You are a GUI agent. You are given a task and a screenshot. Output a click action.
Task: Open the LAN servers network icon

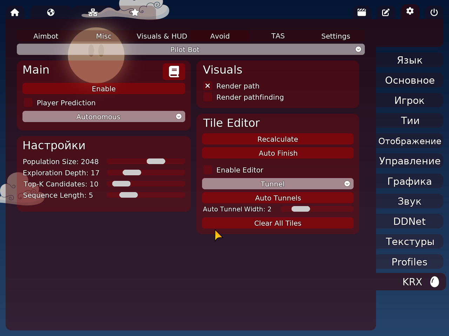[x=93, y=13]
